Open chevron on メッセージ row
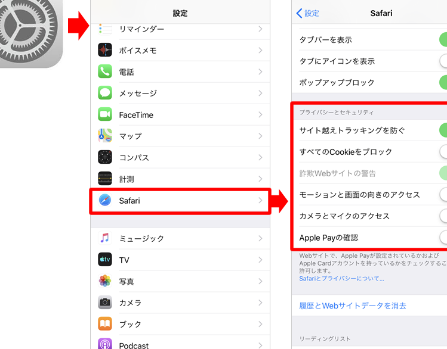 point(260,93)
